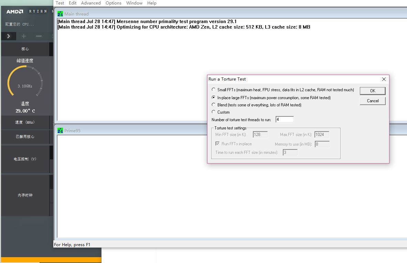
Task: Click Cancel in the torture test dialog
Action: 373,101
